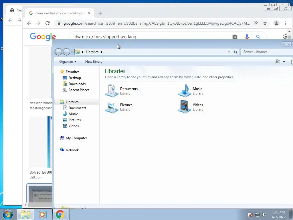The image size is (293, 220).
Task: Click network tray icon
Action: pyautogui.click(x=257, y=215)
